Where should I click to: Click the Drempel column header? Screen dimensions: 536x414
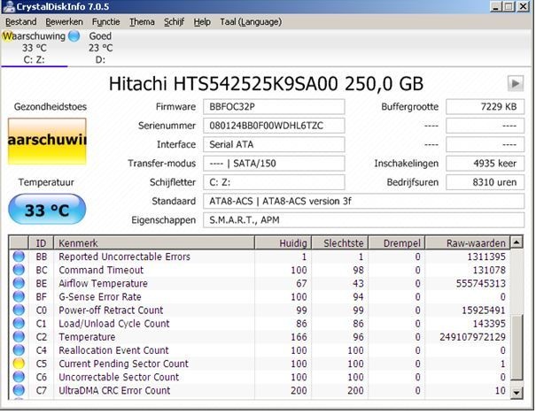pyautogui.click(x=397, y=243)
